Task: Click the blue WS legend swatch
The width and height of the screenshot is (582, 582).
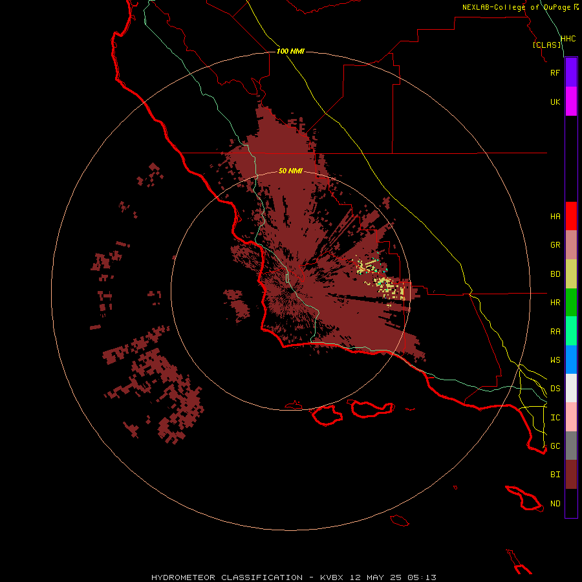Action: (x=571, y=360)
